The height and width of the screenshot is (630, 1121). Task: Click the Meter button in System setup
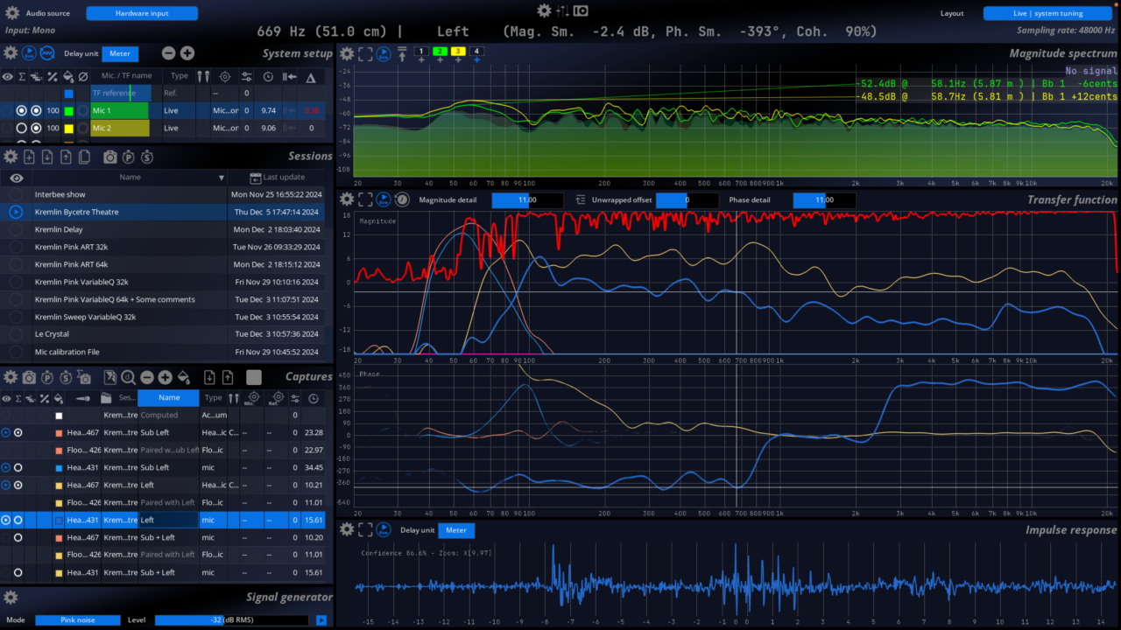(120, 53)
